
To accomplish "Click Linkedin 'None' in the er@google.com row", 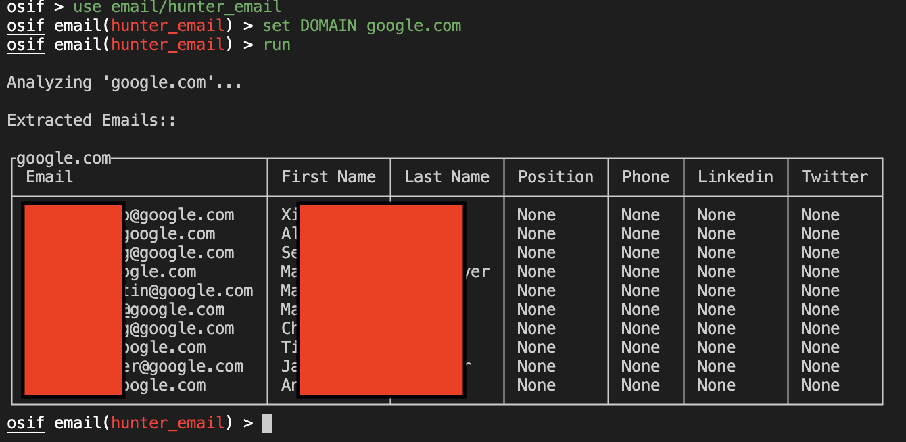I will click(x=716, y=366).
